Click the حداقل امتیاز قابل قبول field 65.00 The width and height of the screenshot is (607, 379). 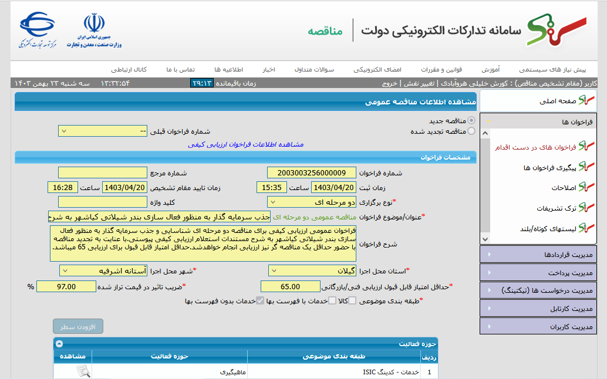[291, 286]
